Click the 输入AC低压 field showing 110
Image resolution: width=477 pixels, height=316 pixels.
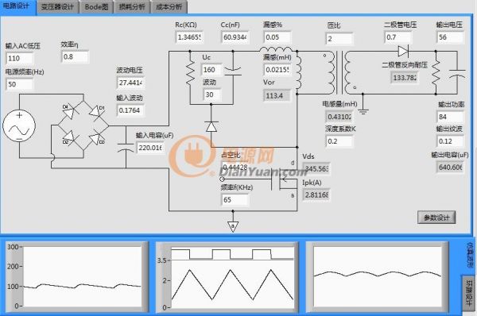(x=19, y=58)
